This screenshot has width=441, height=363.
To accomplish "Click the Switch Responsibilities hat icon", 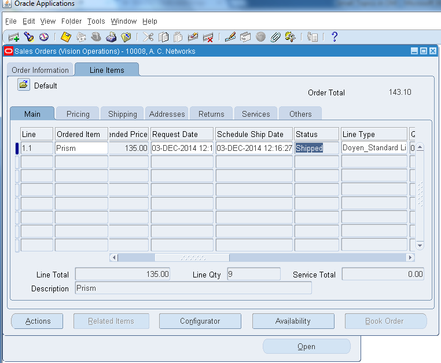I will point(96,37).
